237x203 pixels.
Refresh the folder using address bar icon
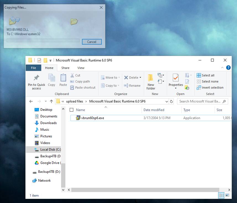click(x=172, y=101)
